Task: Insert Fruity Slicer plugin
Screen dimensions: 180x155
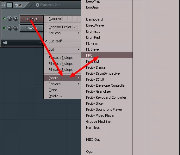Action: (107, 103)
